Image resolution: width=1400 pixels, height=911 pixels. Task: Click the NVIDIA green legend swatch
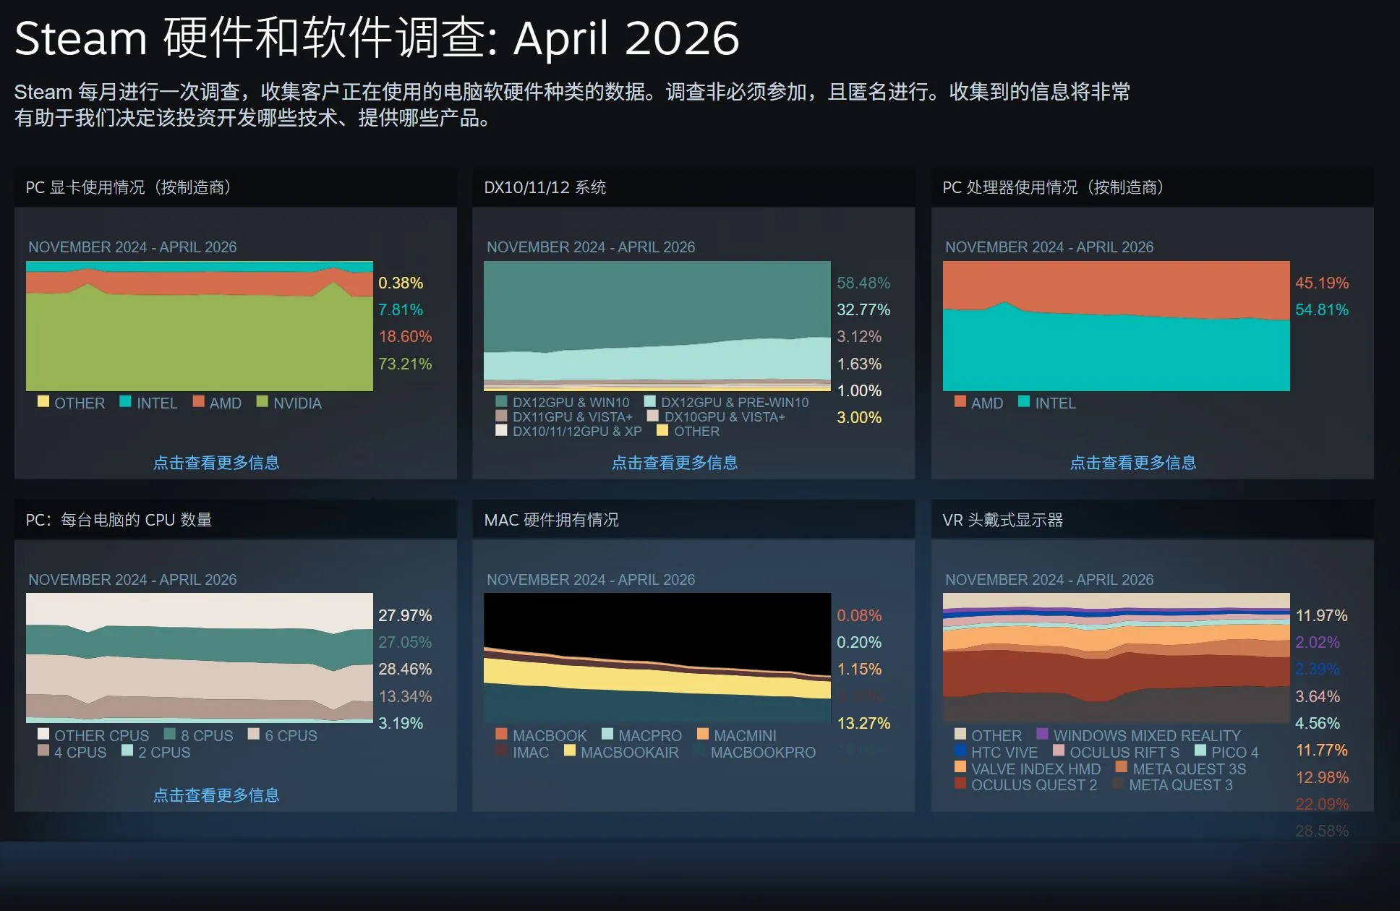click(262, 401)
